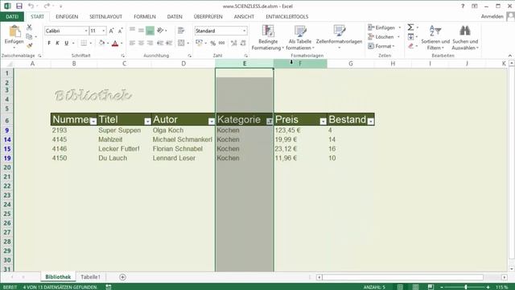Viewport: 515px width, 290px height.
Task: Click the Löschen eraser clear icon
Action: click(x=410, y=46)
